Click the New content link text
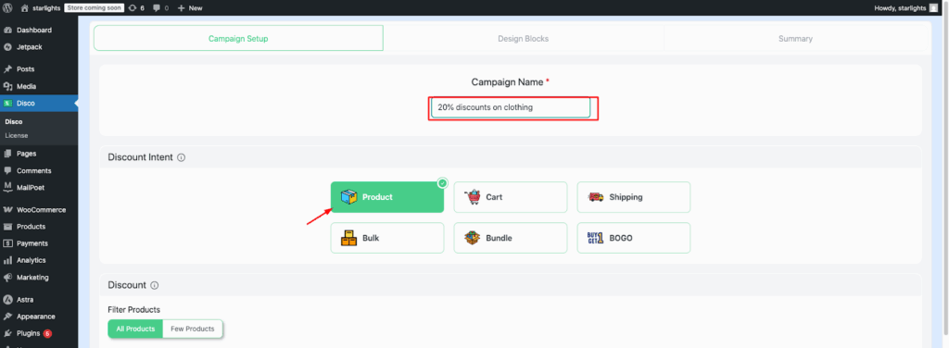Viewport: 949px width, 348px height. (196, 7)
